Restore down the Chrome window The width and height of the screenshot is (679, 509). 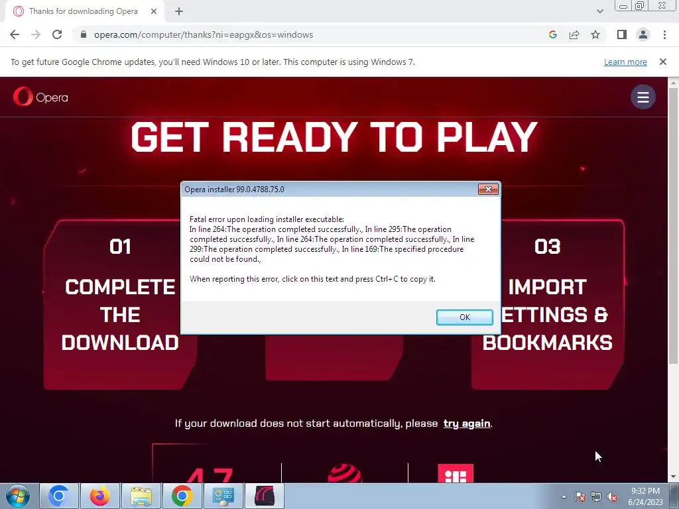point(639,6)
